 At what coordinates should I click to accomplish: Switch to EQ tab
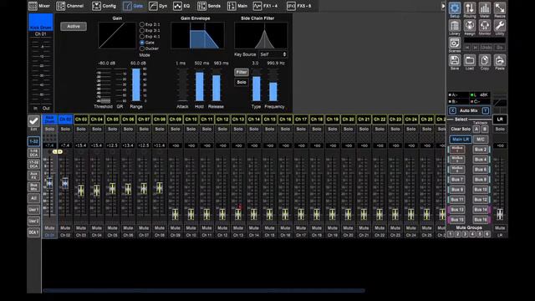point(181,6)
